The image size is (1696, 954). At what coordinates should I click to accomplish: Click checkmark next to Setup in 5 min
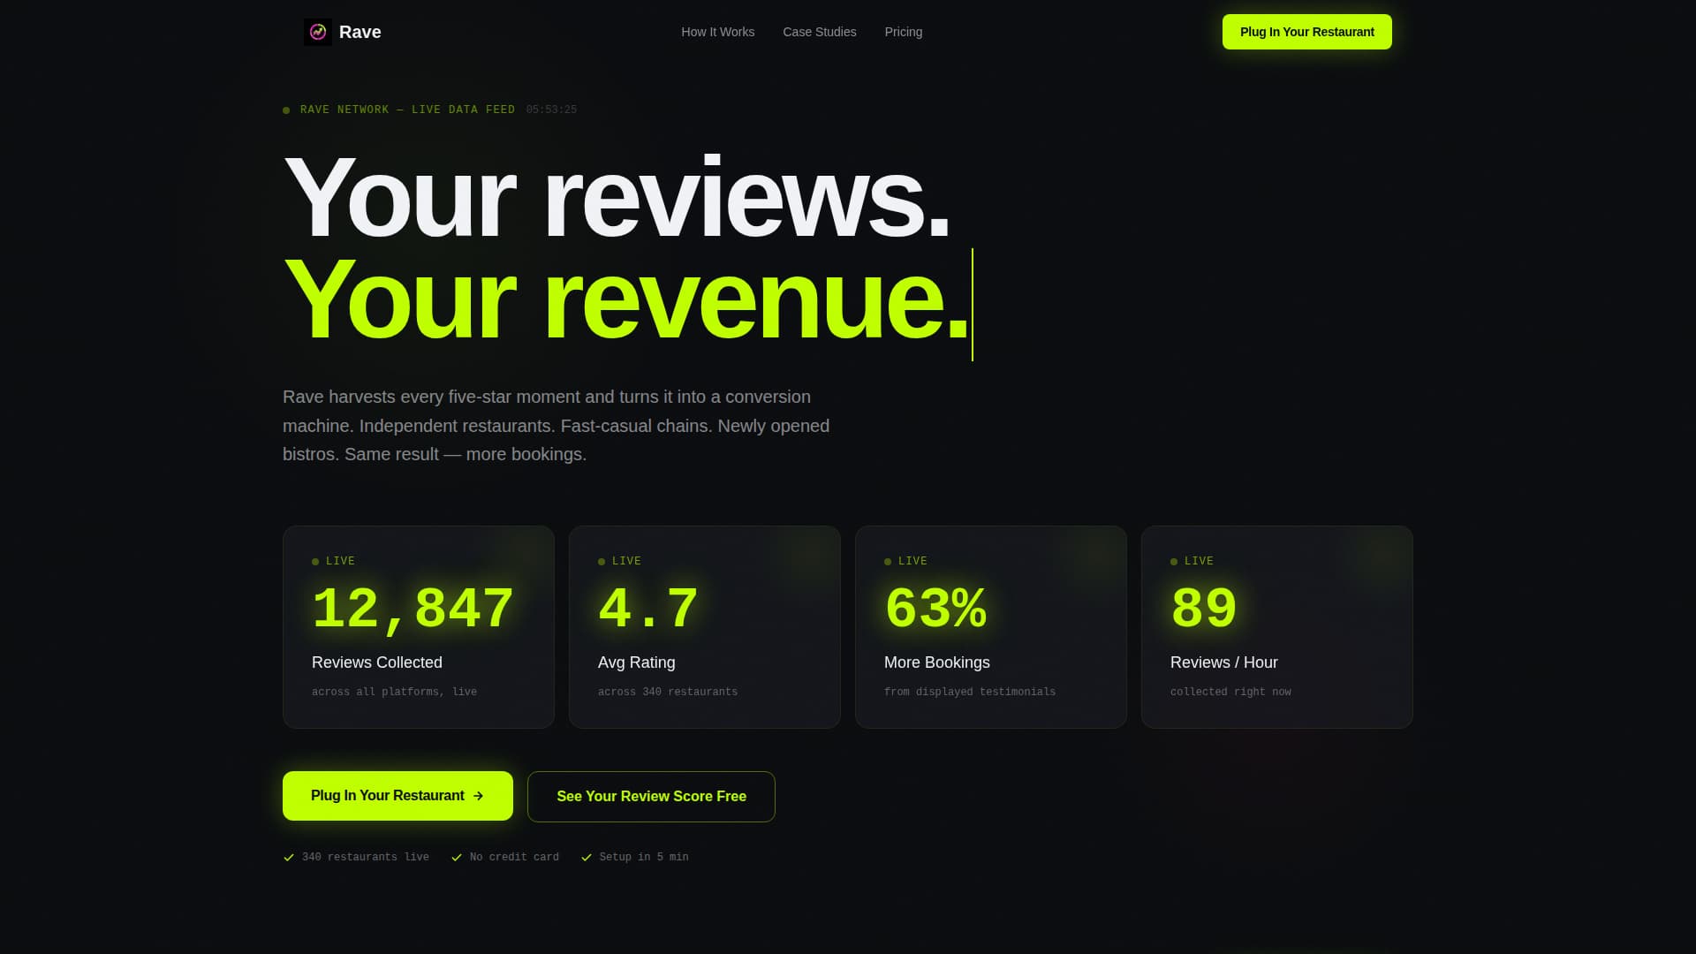[x=587, y=858]
